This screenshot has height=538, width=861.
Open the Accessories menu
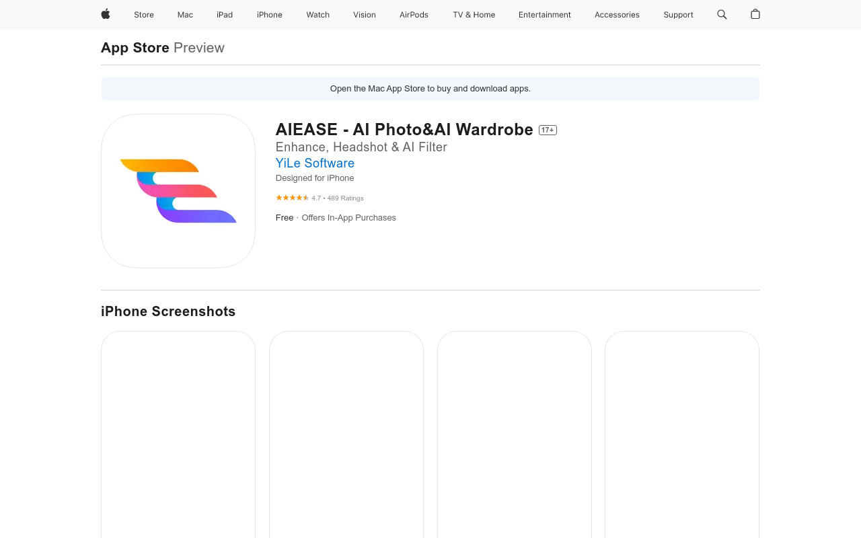coord(617,15)
